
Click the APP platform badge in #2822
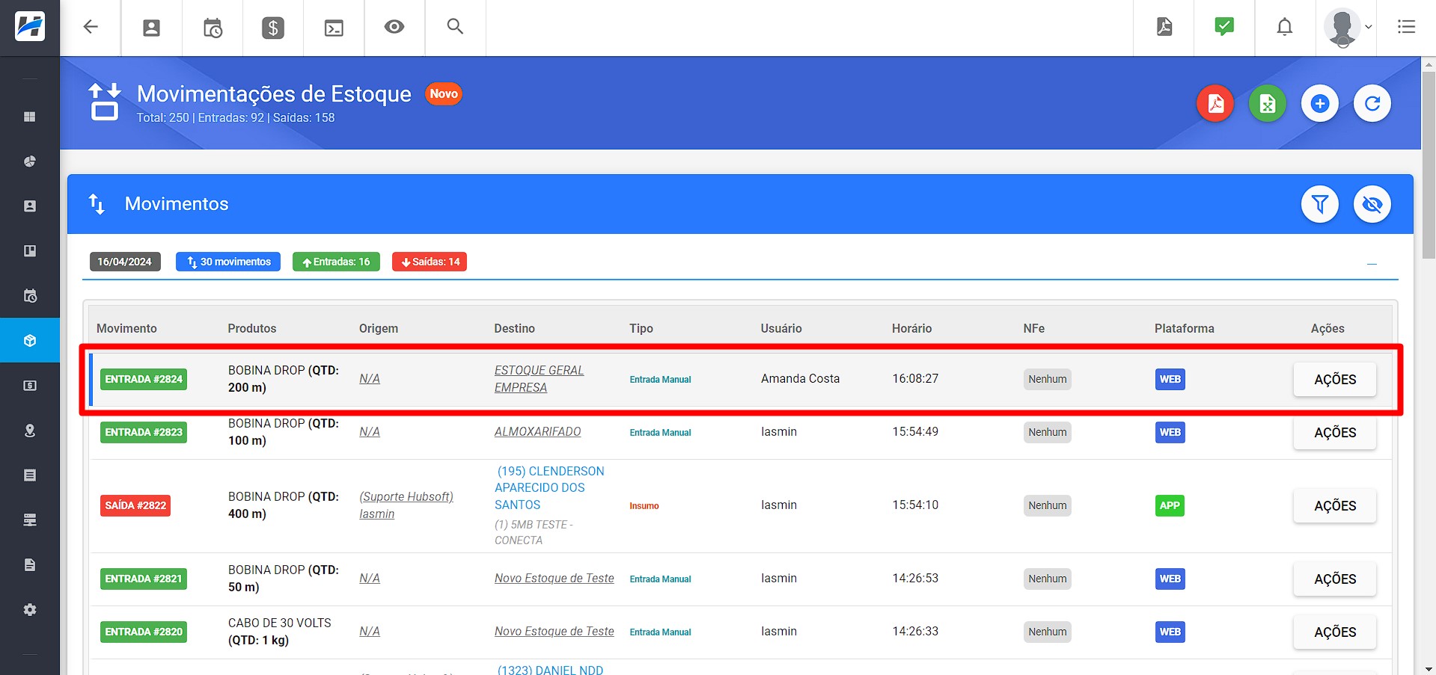click(1170, 506)
